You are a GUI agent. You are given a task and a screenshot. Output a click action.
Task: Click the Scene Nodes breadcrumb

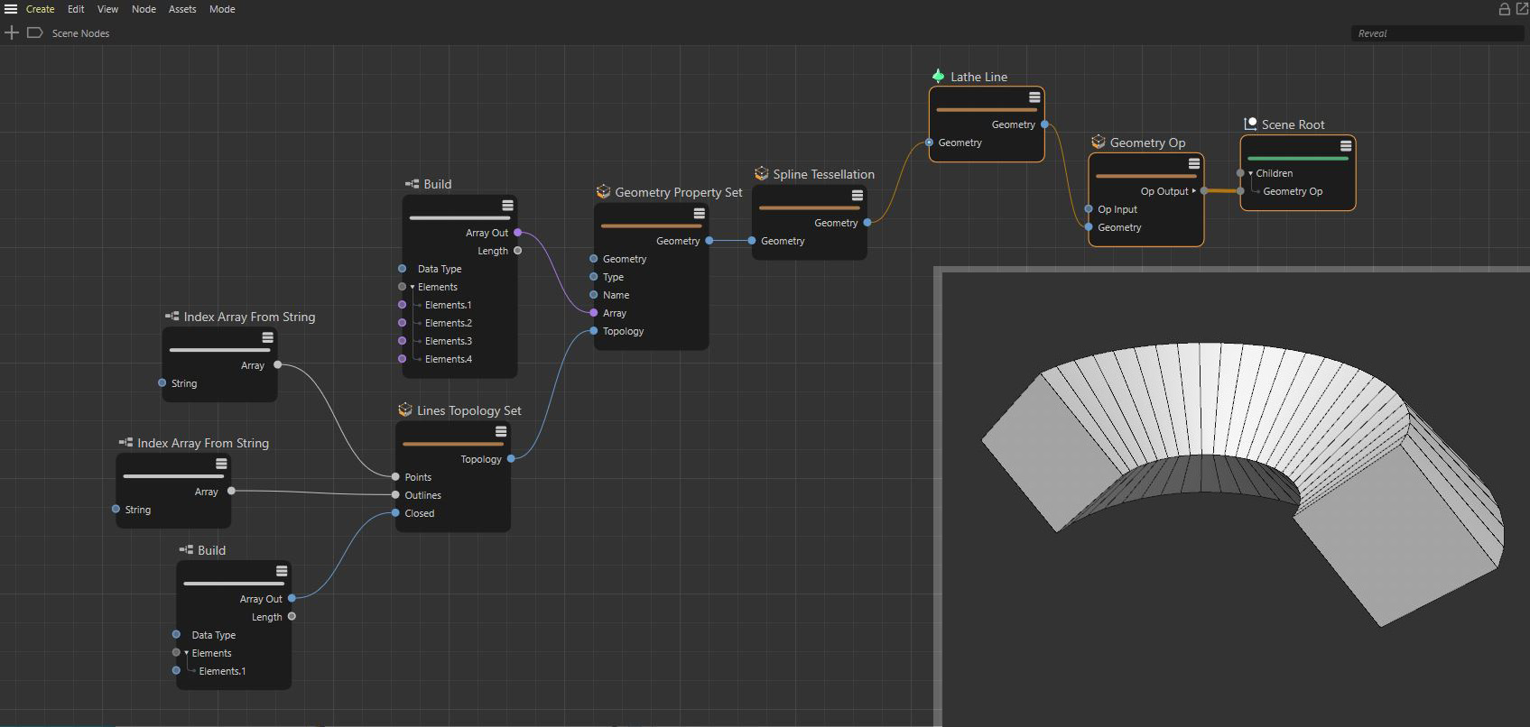80,33
